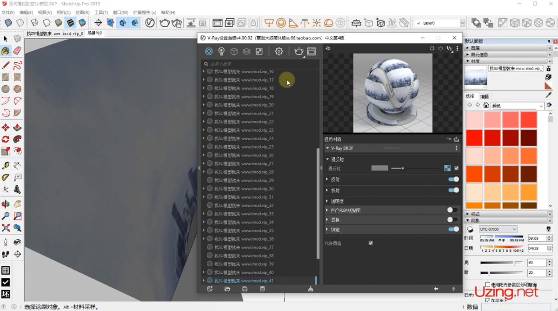Uncheck the 允许覆盖 checkbox
Screen dimensions: 558x311
(371, 243)
